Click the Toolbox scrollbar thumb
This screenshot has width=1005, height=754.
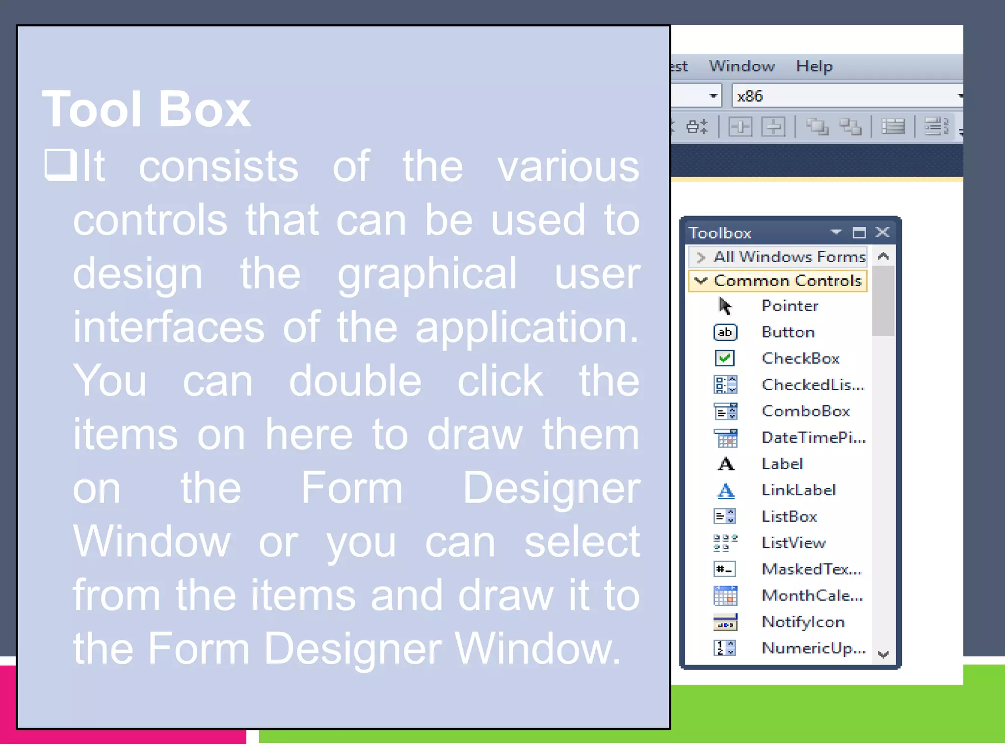click(x=883, y=301)
